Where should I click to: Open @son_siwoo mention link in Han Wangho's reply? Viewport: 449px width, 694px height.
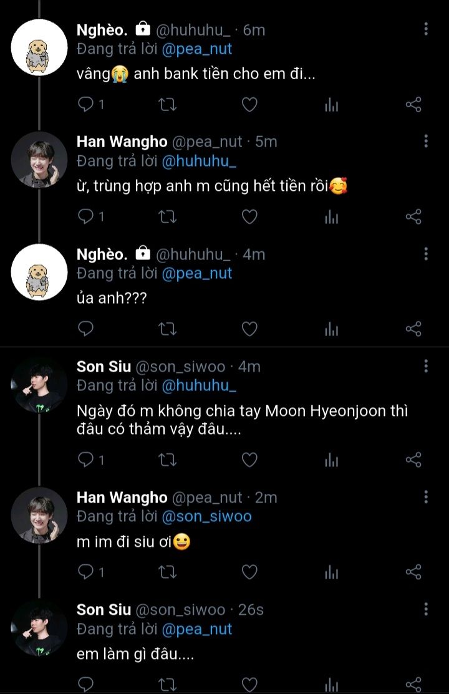pyautogui.click(x=206, y=516)
